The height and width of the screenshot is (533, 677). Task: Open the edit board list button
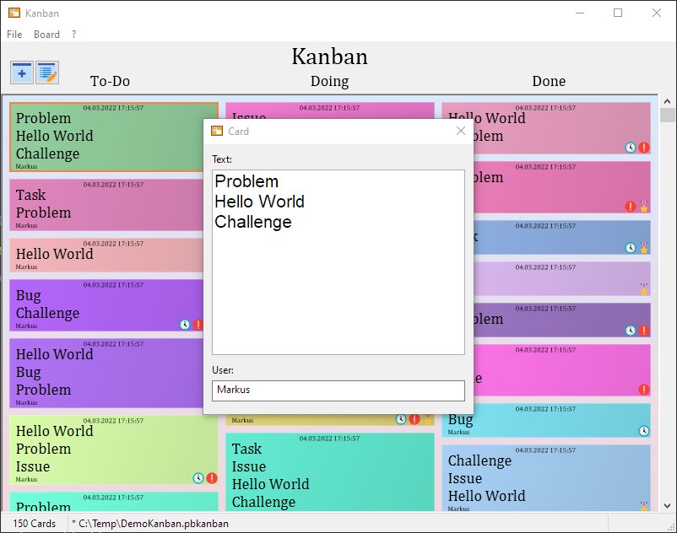pos(47,73)
